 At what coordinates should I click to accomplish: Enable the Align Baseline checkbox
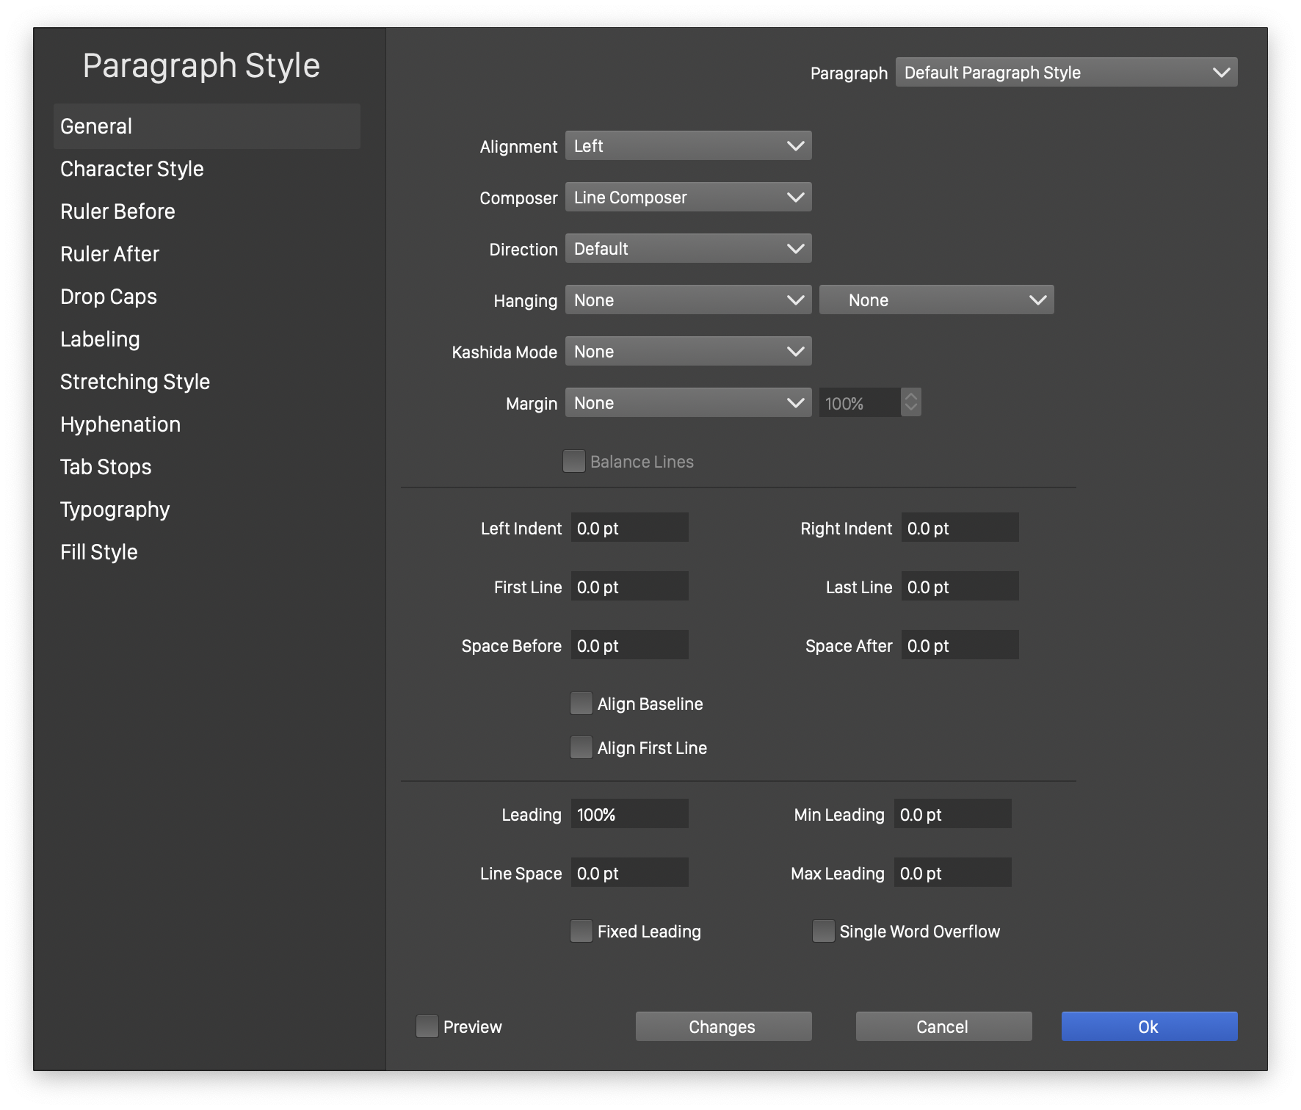click(x=581, y=703)
